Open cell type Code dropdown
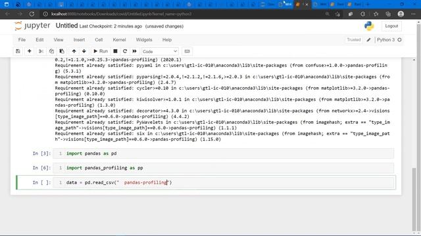Viewport: 421px width, 236px height. coord(160,51)
